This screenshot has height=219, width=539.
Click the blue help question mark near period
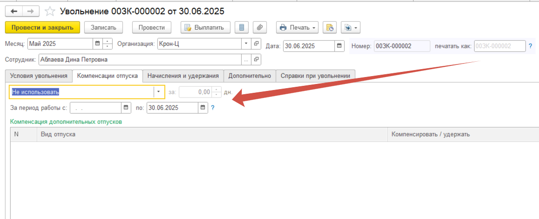(213, 108)
